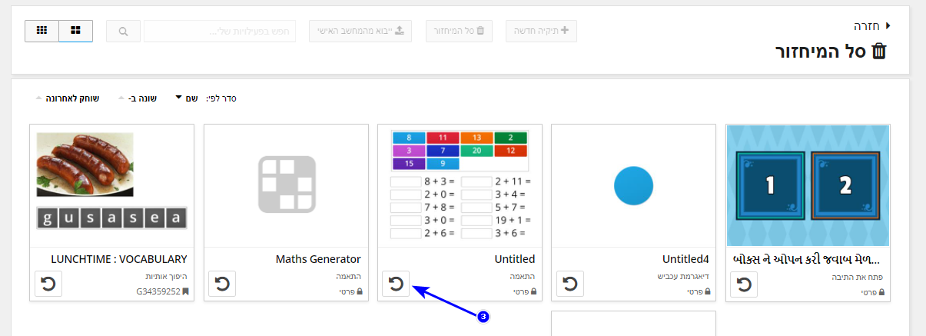Screen dimensions: 926x336
Task: Open the Untitled4 blue circle thumbnail
Action: click(x=634, y=185)
